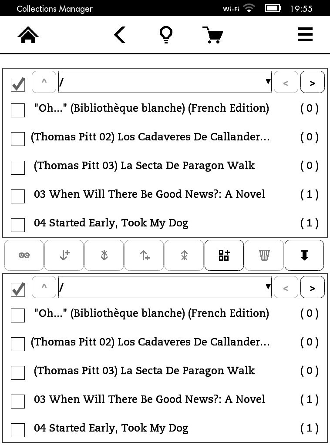Click the create new collection grid-plus icon
The height and width of the screenshot is (445, 330).
[224, 256]
